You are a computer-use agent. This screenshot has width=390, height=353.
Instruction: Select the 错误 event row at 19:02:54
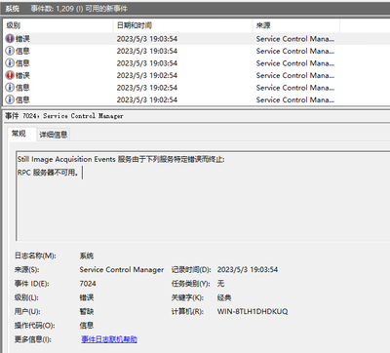tap(196, 75)
